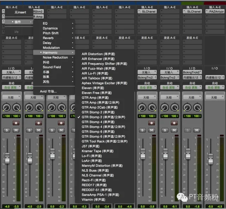
Task: Click right pan knob on channel reading -3.8
Action: (x=152, y=107)
